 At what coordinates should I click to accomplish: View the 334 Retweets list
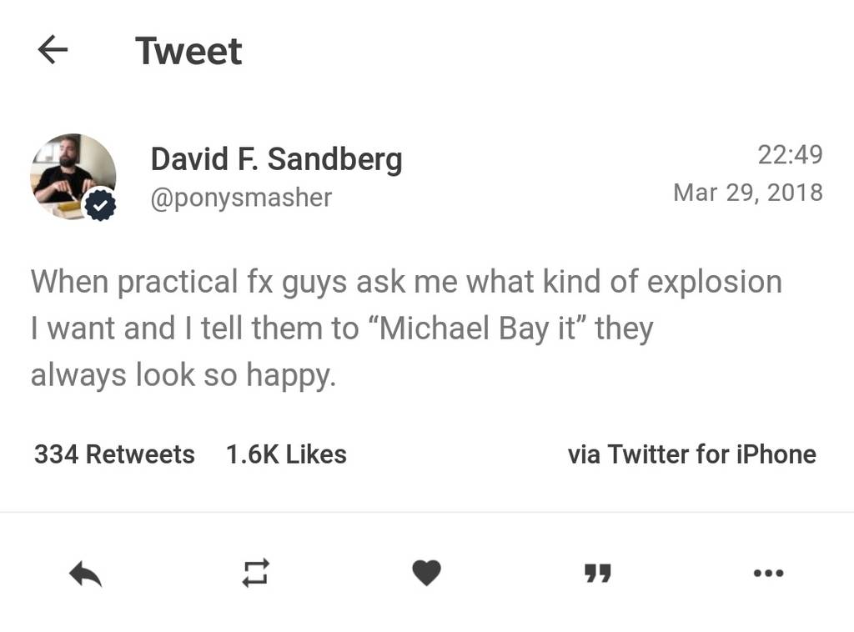click(x=114, y=454)
